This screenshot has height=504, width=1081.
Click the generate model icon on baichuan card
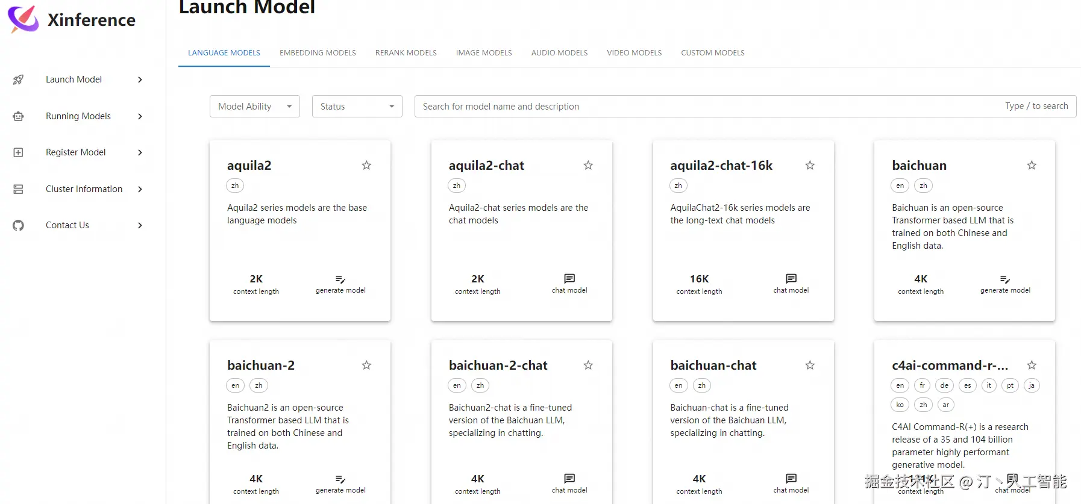(1005, 279)
